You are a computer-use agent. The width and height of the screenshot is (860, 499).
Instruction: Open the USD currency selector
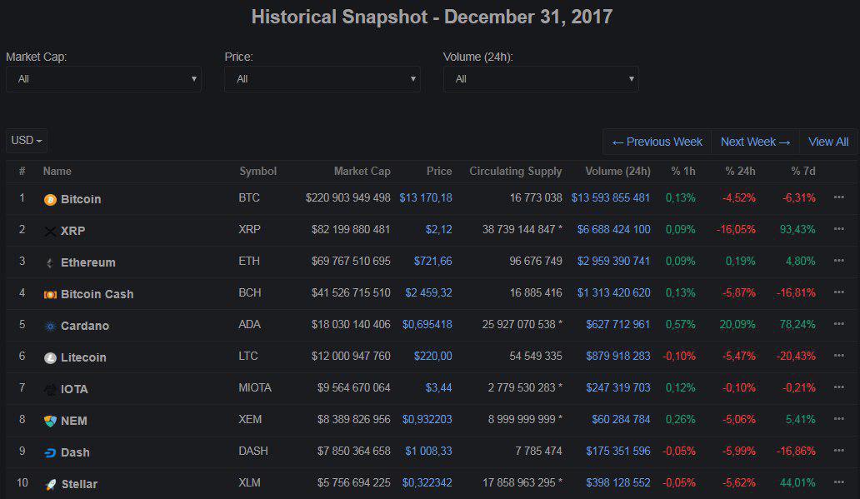click(x=27, y=141)
